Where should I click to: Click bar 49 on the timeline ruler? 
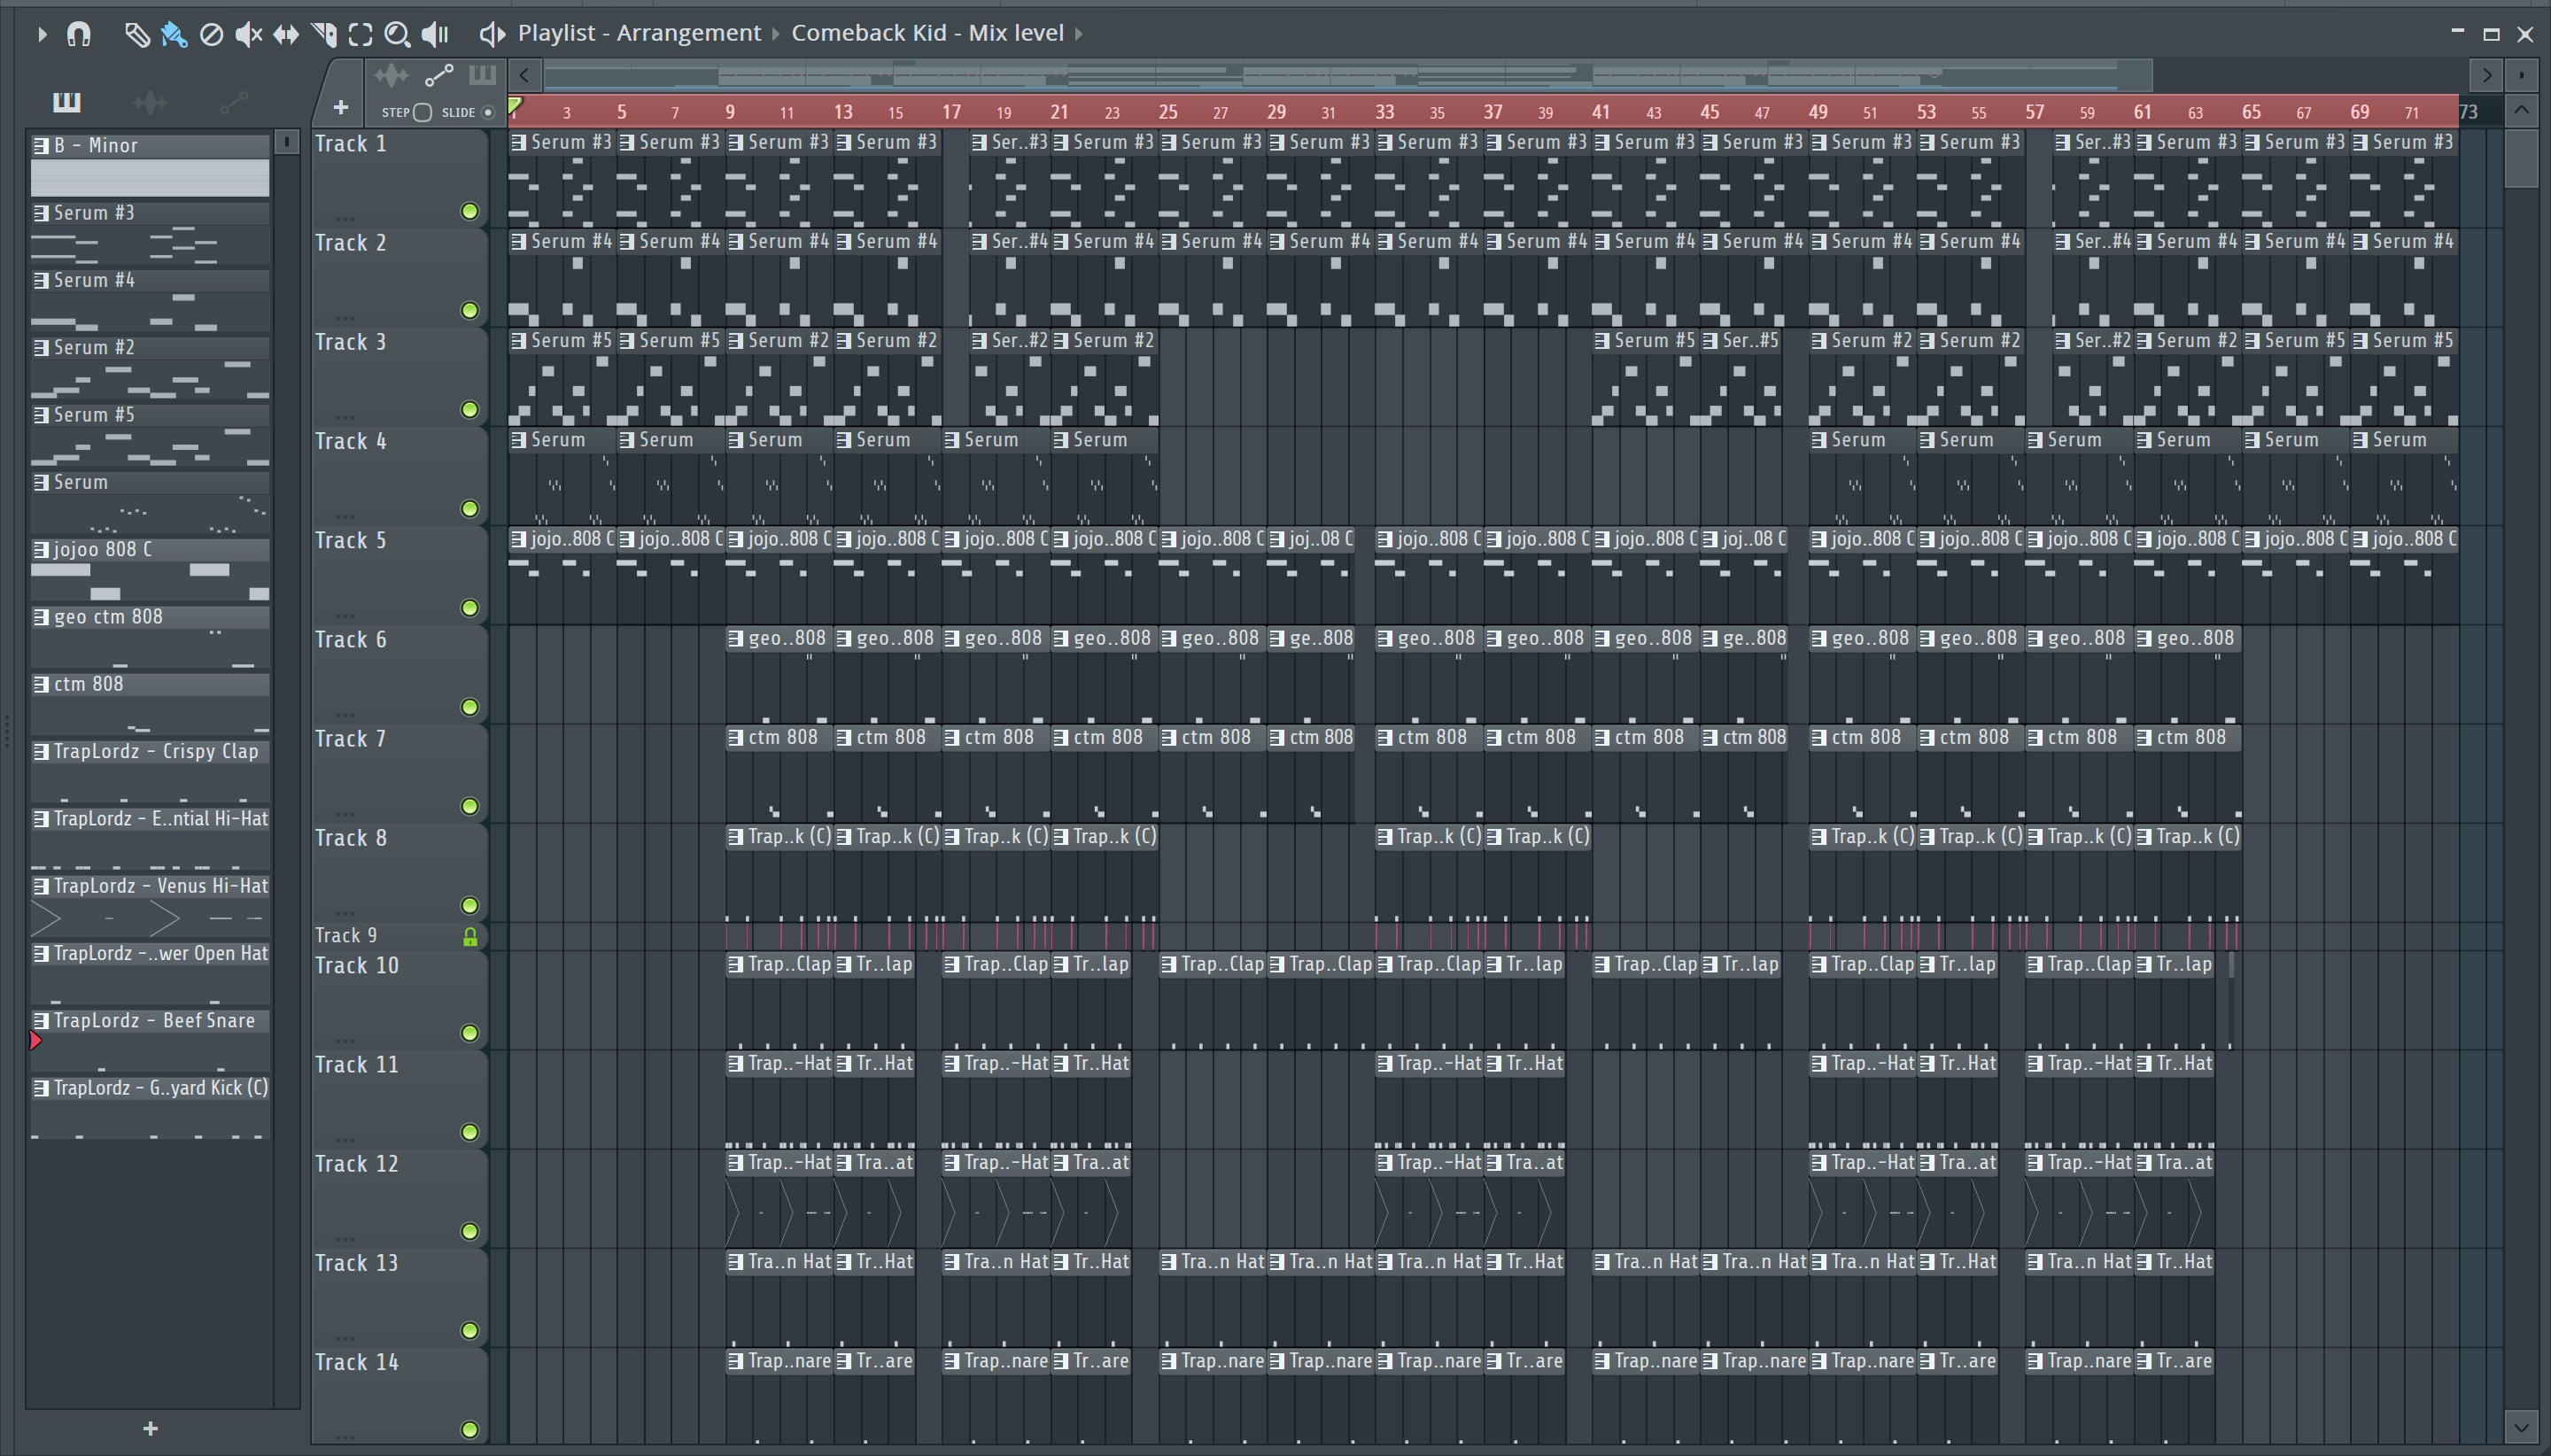coord(1818,112)
